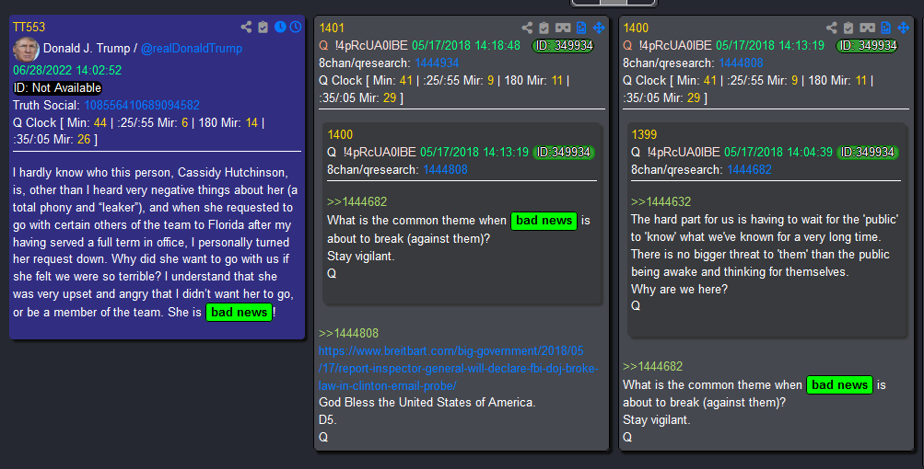Follow >>1444682 reference inside post 1401's quoted post 1400
Screen dimensions: 924x469
click(x=357, y=201)
